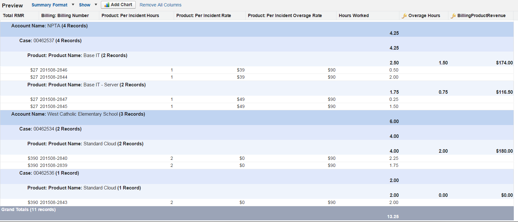518x222 pixels.
Task: Click the Product: Per Incident Rate header
Action: (203, 15)
